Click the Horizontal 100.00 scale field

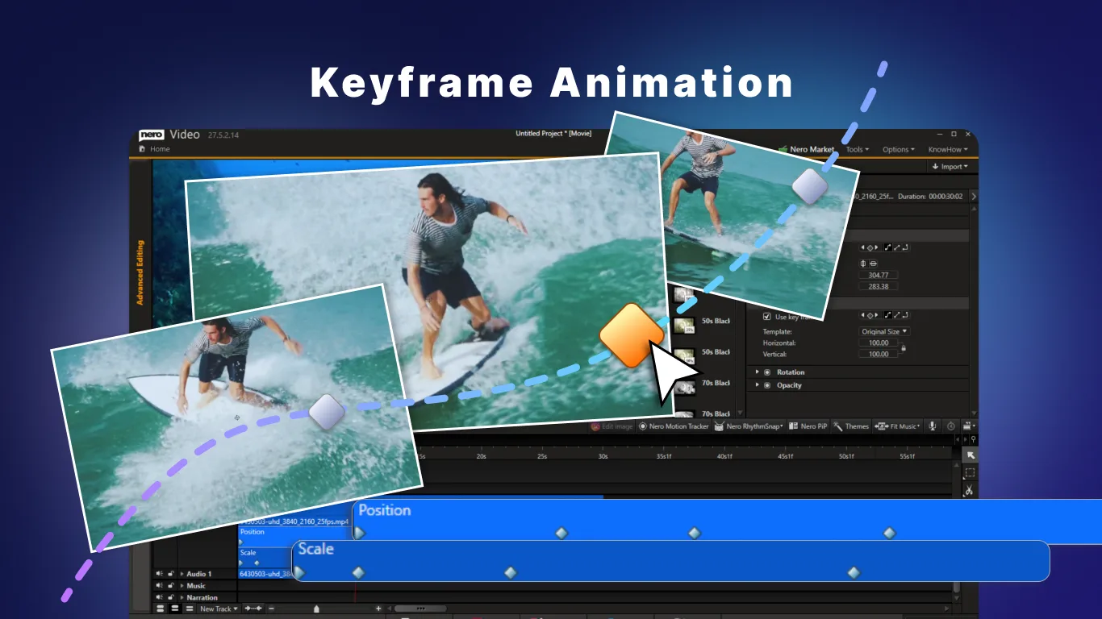[x=879, y=343]
